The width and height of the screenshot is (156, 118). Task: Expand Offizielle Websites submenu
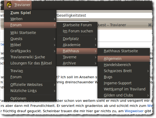(30, 85)
